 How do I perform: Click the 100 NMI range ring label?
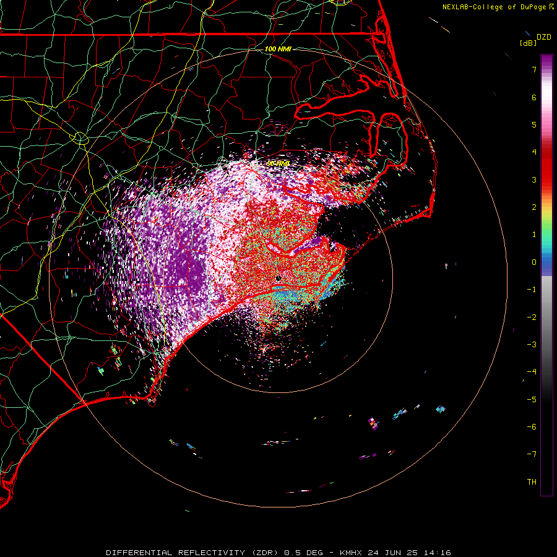[278, 49]
